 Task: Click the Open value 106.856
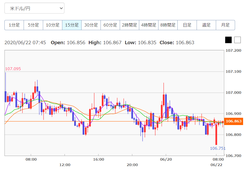coord(76,43)
